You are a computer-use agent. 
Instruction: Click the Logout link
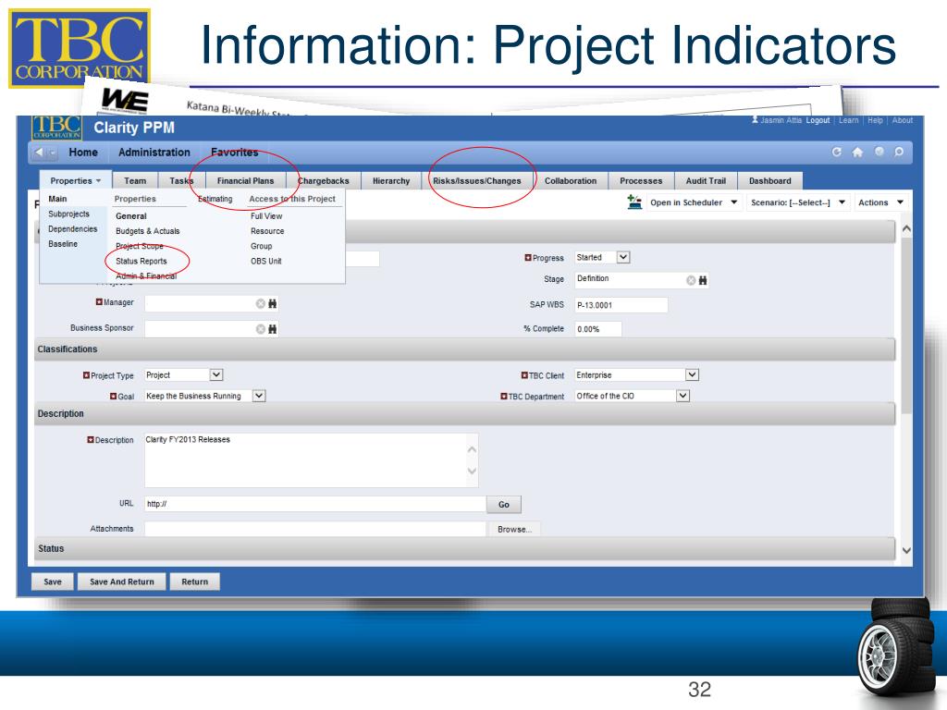click(818, 120)
